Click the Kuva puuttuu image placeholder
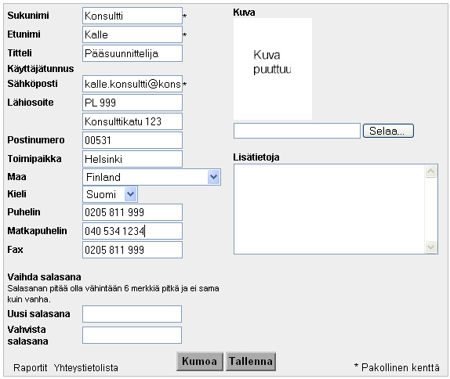The width and height of the screenshot is (450, 379). click(x=273, y=69)
